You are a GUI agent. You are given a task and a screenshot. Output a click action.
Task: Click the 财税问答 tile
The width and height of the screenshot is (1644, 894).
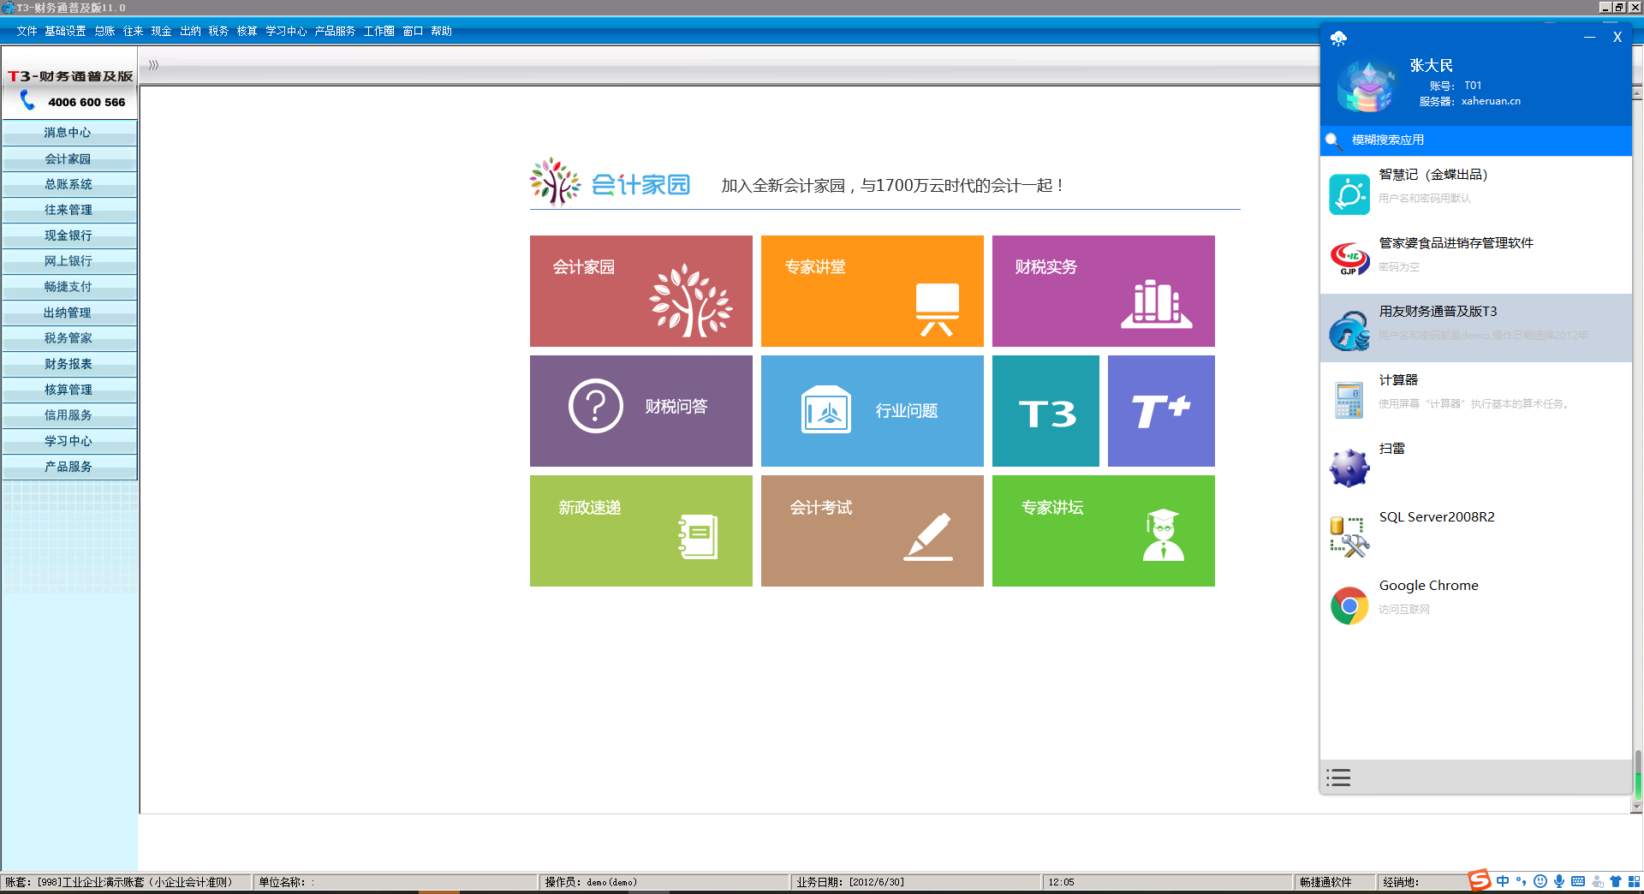640,411
